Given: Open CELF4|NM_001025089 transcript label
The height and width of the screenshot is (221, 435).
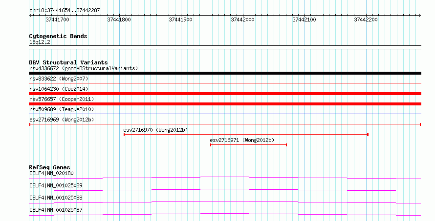Looking at the screenshot, I should click(x=56, y=185).
